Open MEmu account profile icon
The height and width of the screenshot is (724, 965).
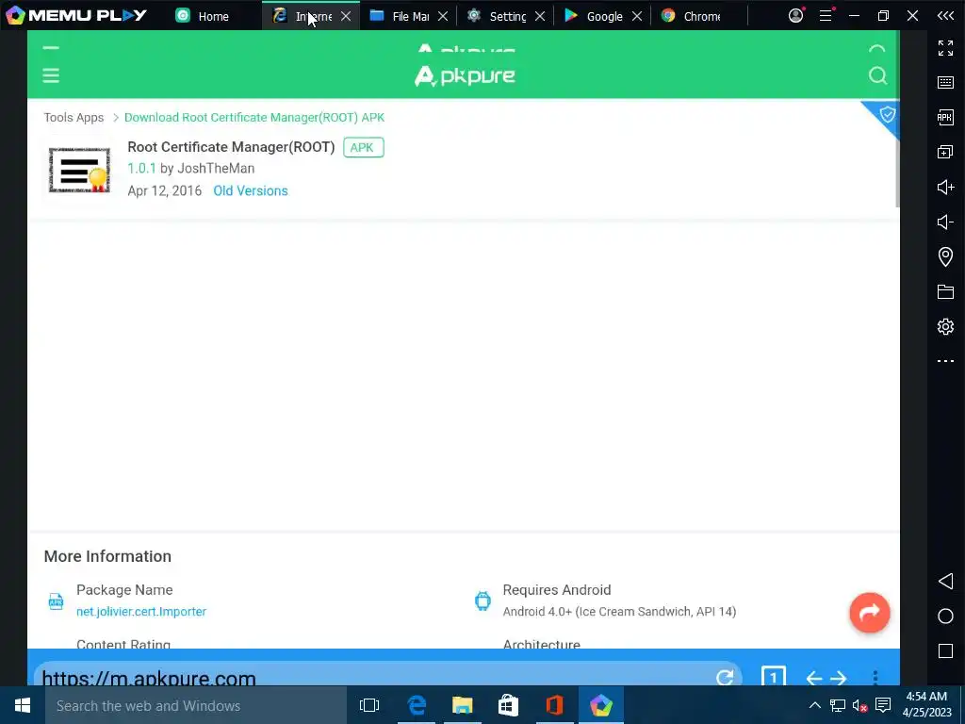click(x=795, y=15)
